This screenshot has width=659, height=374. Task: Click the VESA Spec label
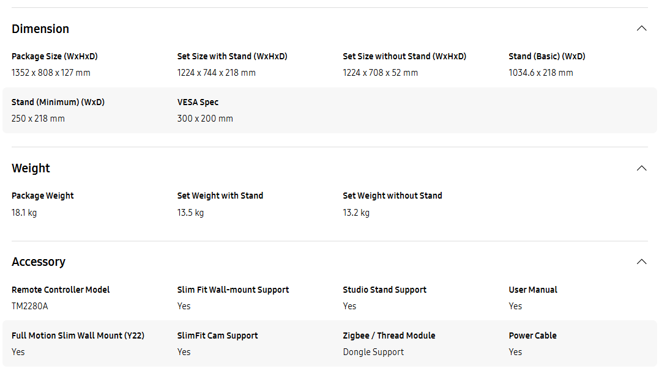pos(198,102)
